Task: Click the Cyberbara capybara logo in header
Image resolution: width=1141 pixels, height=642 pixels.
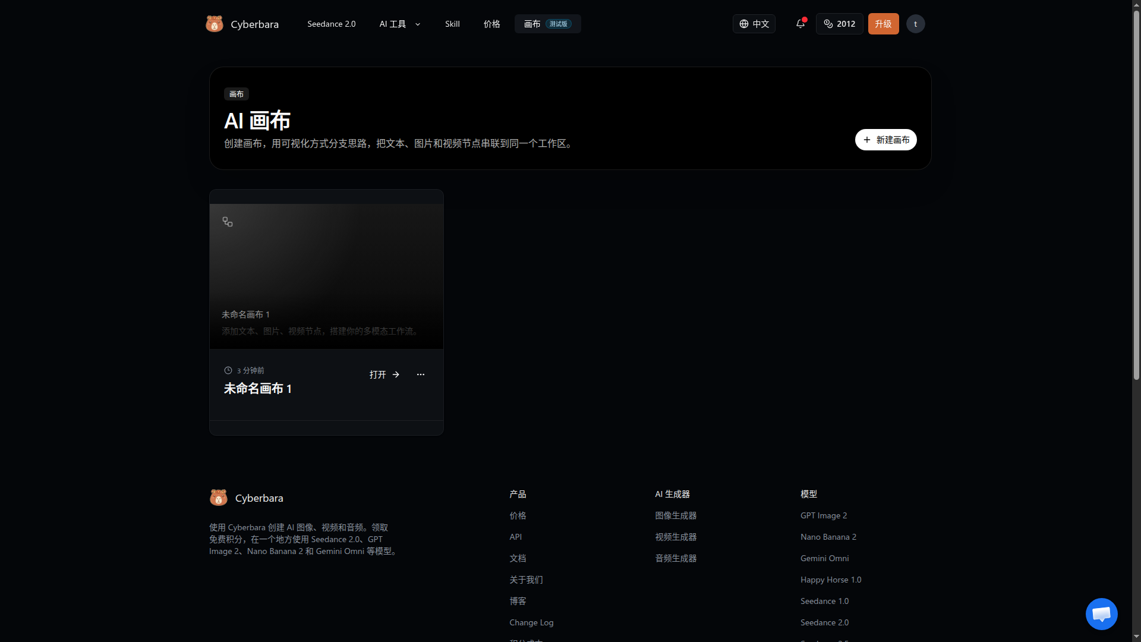Action: (215, 24)
